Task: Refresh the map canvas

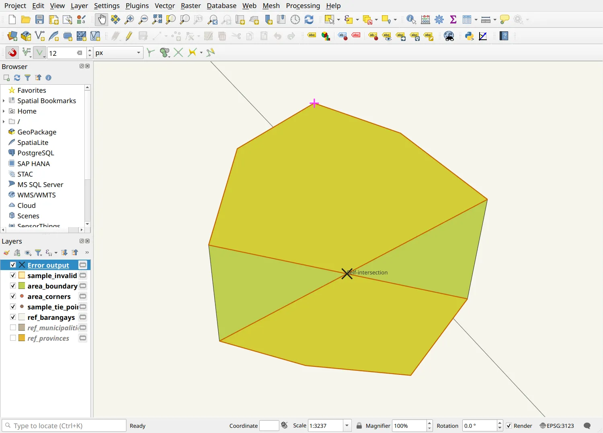Action: point(309,19)
